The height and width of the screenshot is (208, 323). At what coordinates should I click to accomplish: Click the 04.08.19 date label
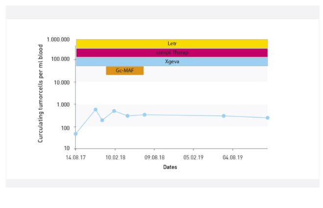point(232,157)
